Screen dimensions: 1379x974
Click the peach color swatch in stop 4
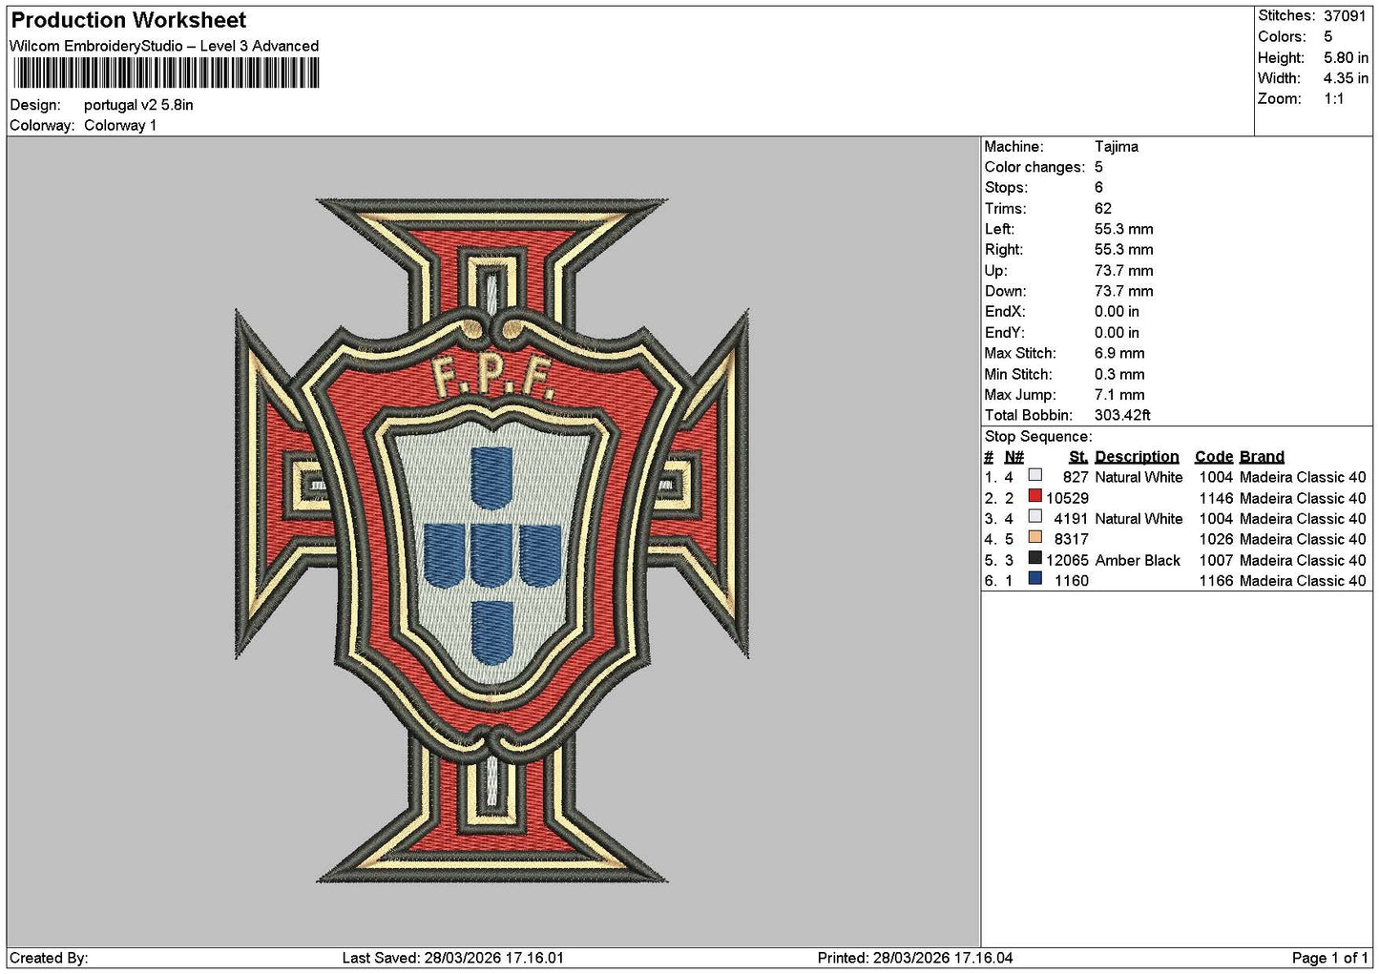tap(1035, 537)
